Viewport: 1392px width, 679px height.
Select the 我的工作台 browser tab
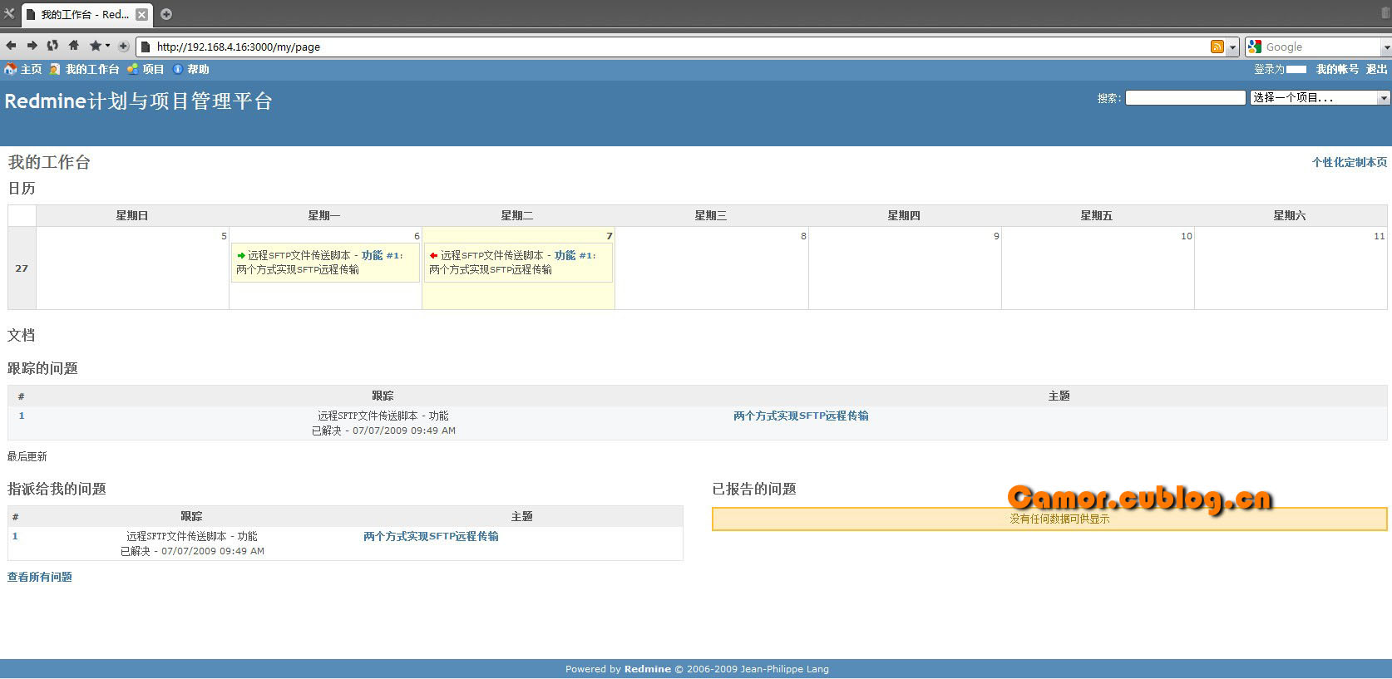point(85,14)
